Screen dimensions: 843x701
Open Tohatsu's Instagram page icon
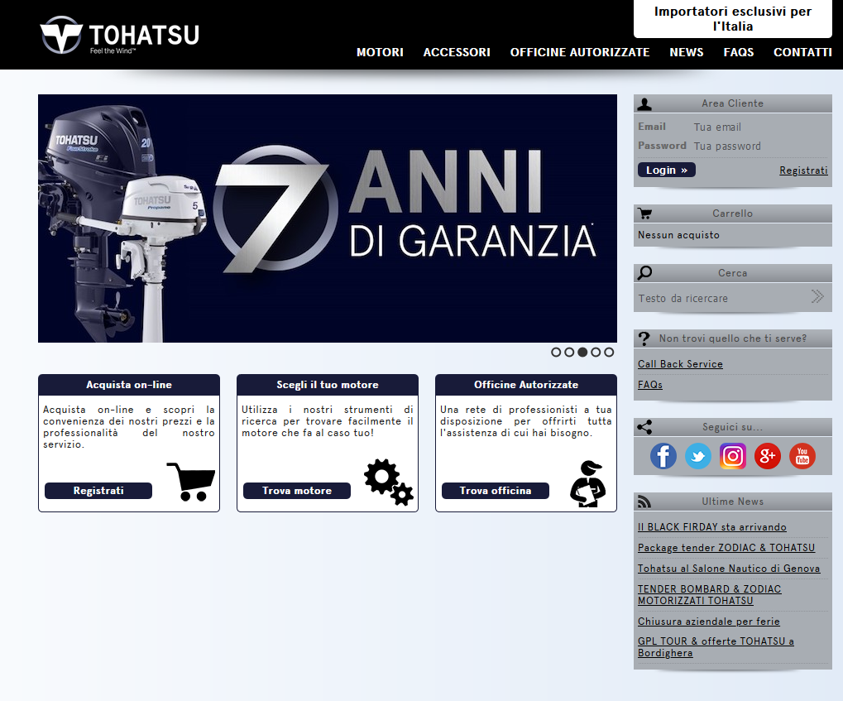733,456
